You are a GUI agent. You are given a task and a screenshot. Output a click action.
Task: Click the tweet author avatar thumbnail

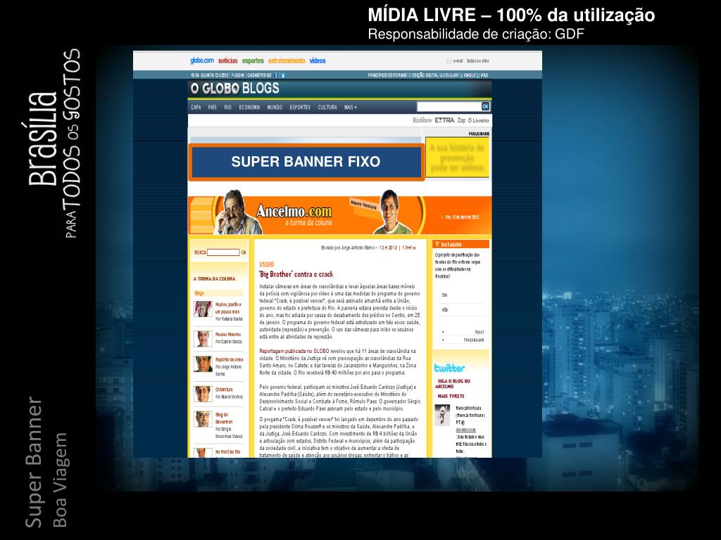tap(442, 415)
